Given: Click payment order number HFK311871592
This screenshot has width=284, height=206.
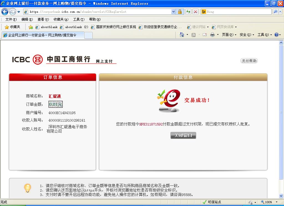Looking at the screenshot, I should point(151,124).
